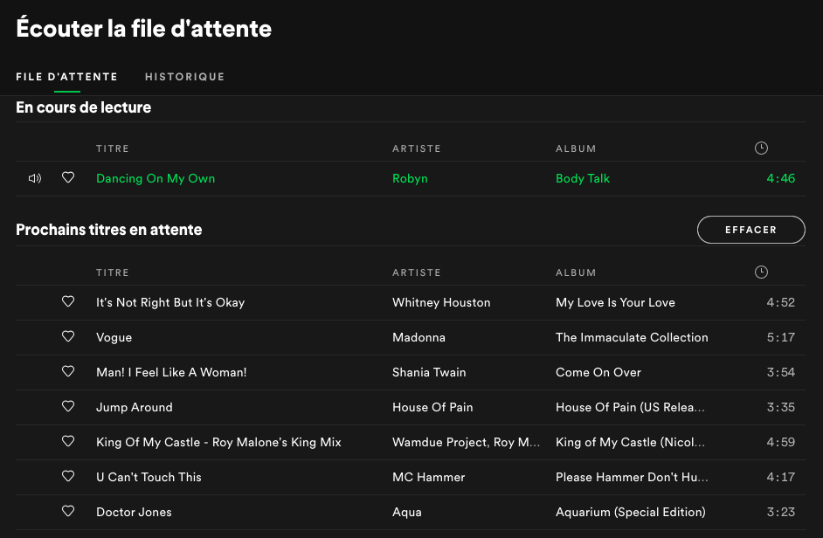Toggle the heart for King Of My Castle
The height and width of the screenshot is (538, 823).
click(68, 442)
